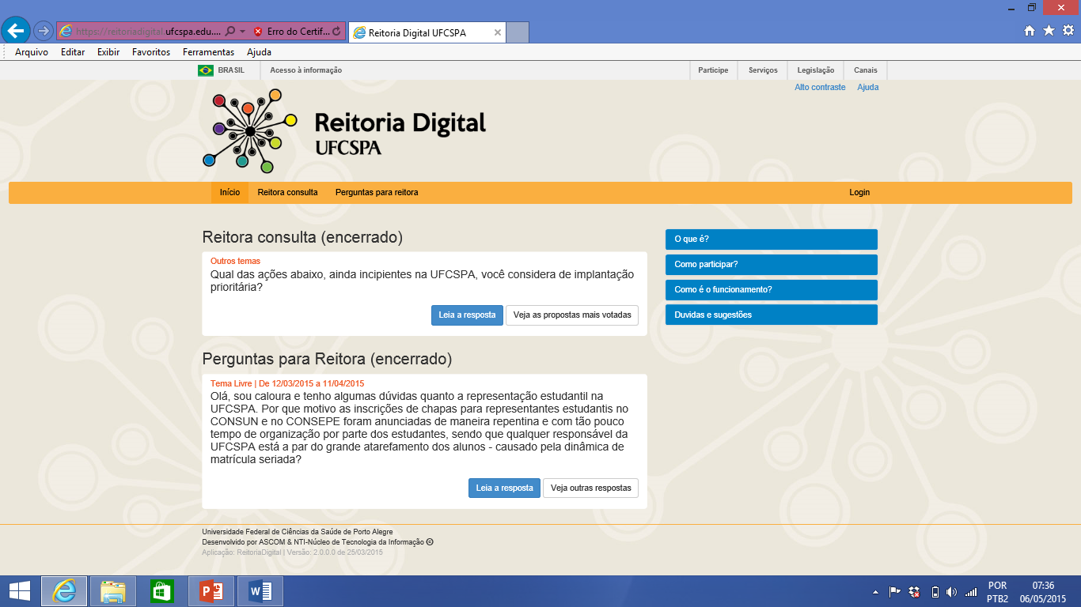1081x607 pixels.
Task: Expand the O que é? panel
Action: coord(772,239)
